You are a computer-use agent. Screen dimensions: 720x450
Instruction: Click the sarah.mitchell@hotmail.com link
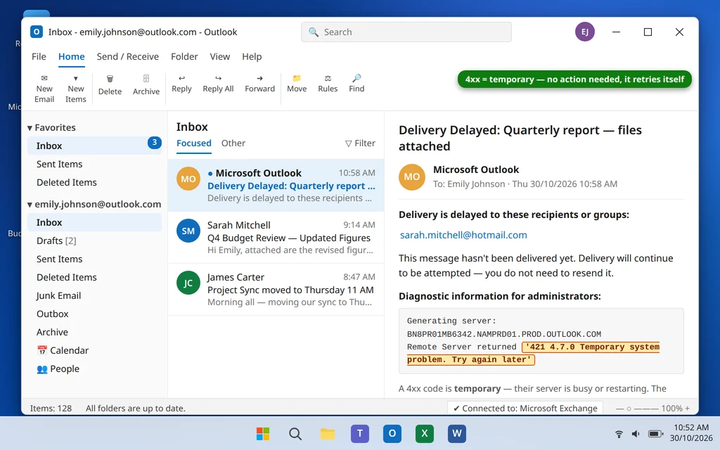tap(463, 235)
